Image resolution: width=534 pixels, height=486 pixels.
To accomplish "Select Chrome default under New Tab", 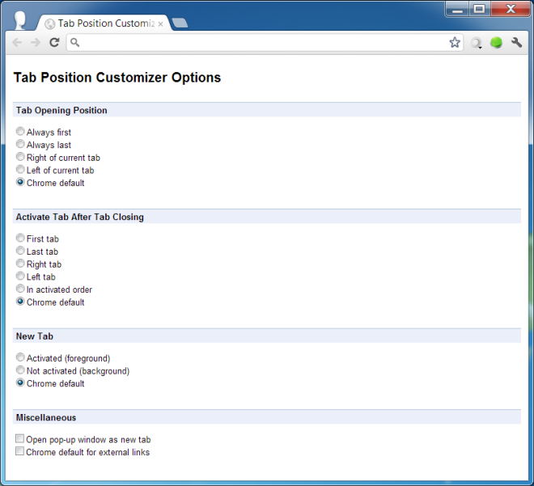I will (20, 382).
